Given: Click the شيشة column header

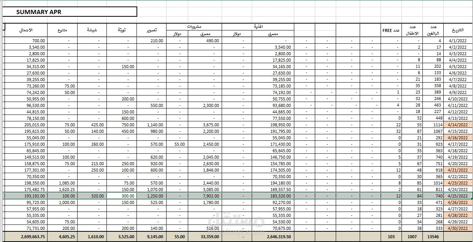Looking at the screenshot, I should [x=92, y=30].
